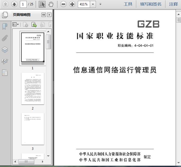
Task: Click the extract/insert page green arrow icon
Action: coord(34,24)
